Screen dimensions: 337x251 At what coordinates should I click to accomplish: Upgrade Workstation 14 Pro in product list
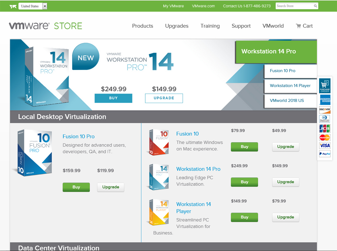point(286,182)
